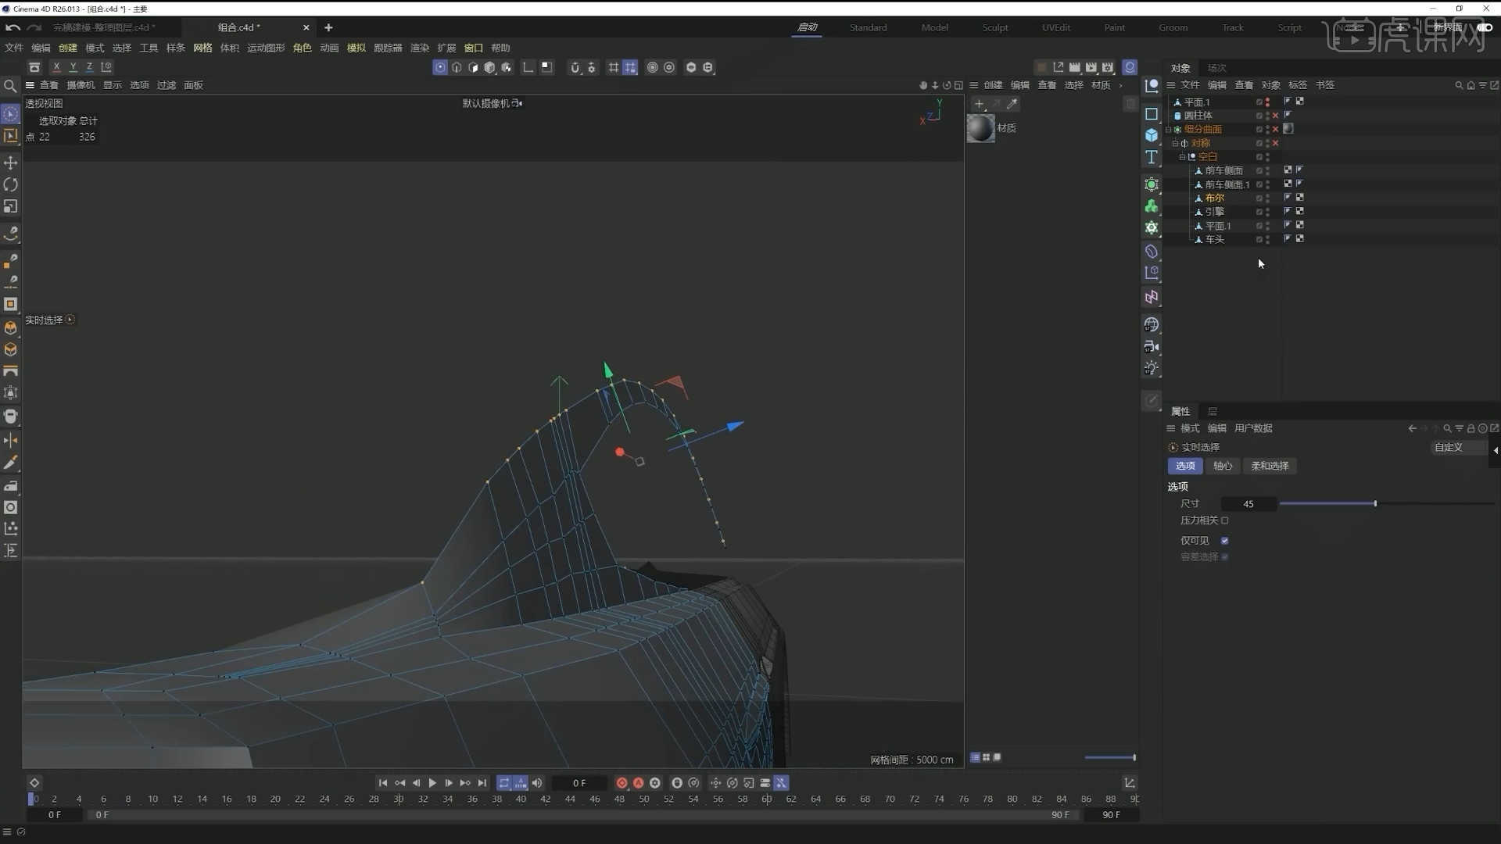Enable 压力相关 checkbox
This screenshot has height=844, width=1501.
click(x=1225, y=520)
